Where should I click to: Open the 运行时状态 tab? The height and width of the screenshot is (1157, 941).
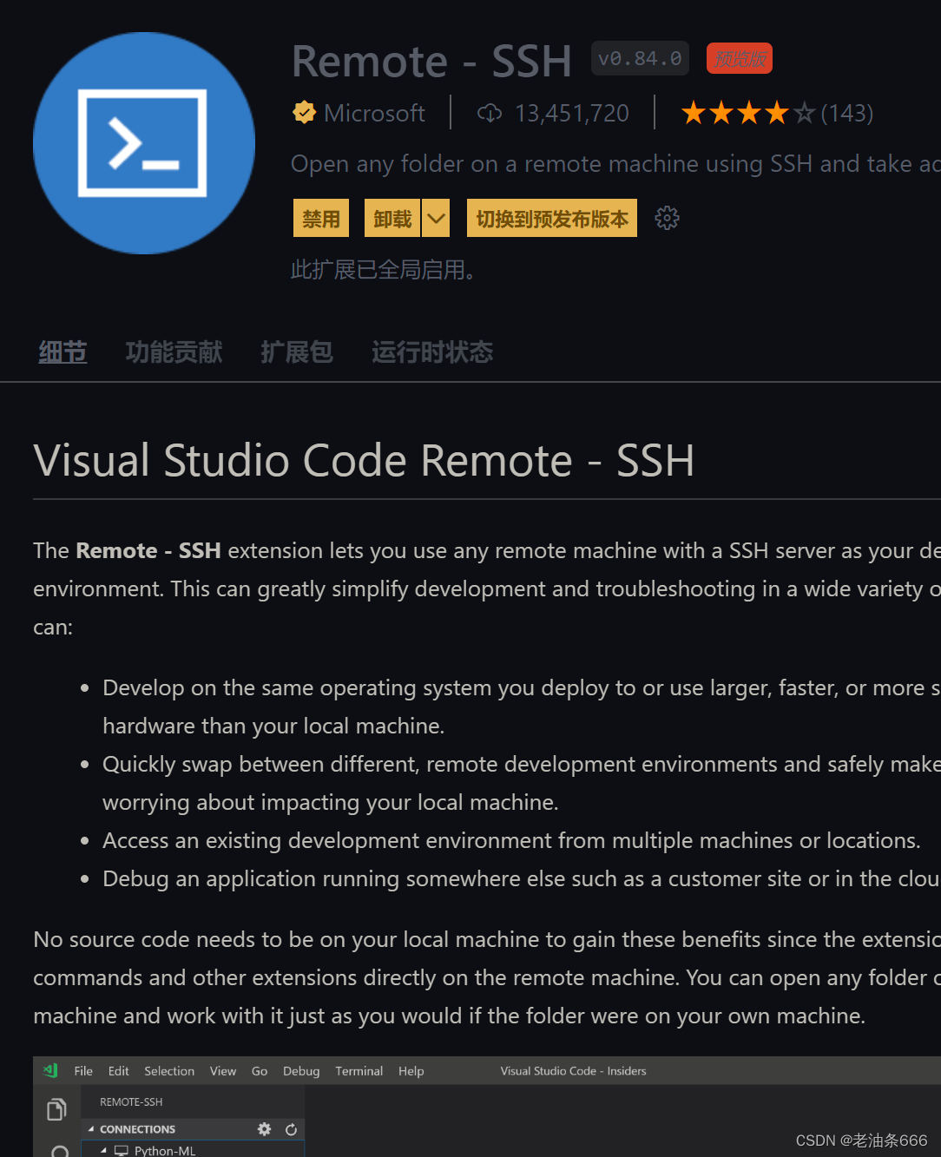tap(431, 352)
